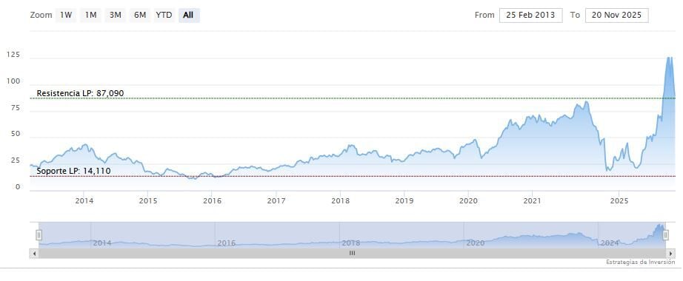683x281 pixels.
Task: Click the navigator scrollbar grip
Action: (x=352, y=253)
